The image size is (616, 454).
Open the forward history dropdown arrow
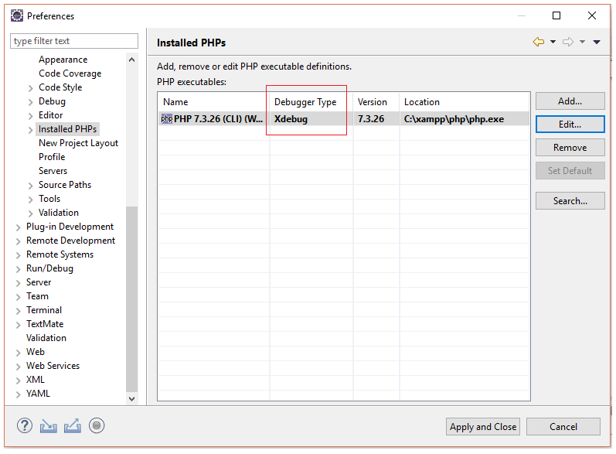(582, 42)
